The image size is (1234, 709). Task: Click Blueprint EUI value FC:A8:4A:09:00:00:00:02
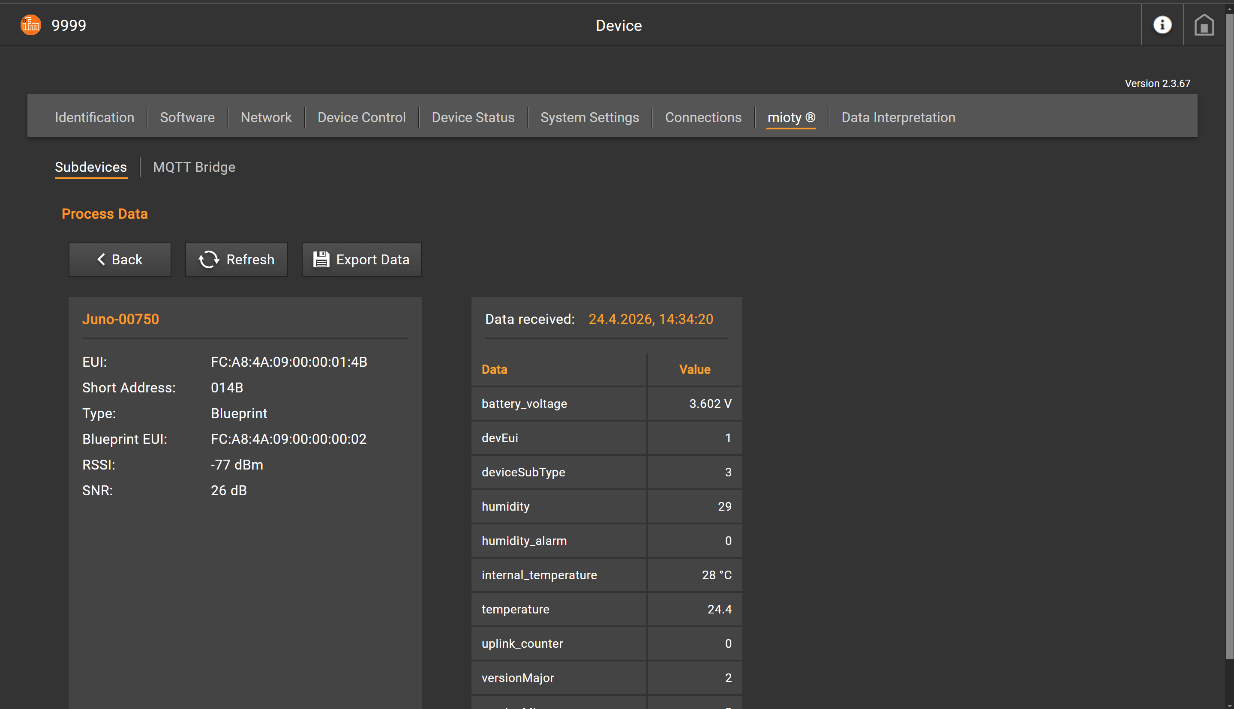click(x=288, y=439)
